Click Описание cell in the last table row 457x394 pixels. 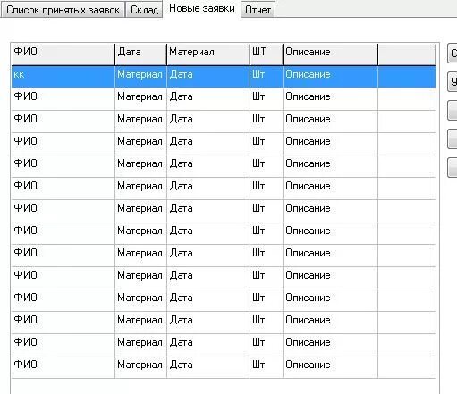(x=330, y=367)
